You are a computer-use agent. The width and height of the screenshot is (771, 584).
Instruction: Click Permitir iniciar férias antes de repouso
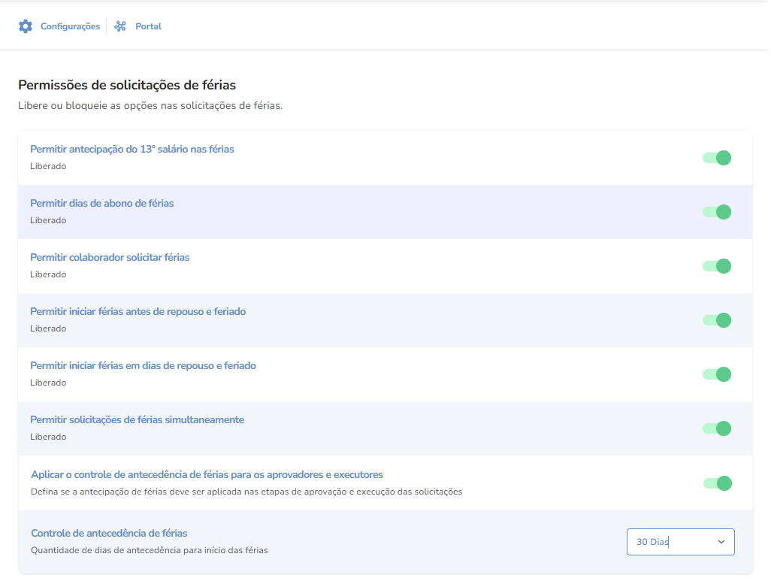click(x=138, y=311)
